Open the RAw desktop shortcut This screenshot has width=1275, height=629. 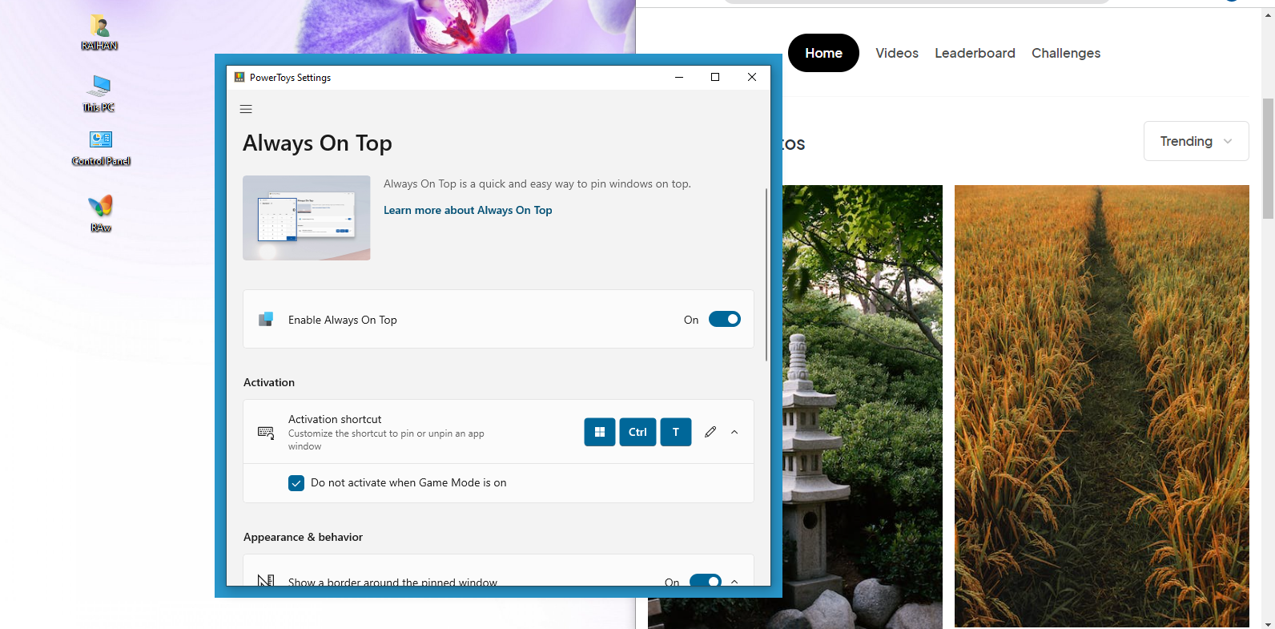[x=101, y=214]
